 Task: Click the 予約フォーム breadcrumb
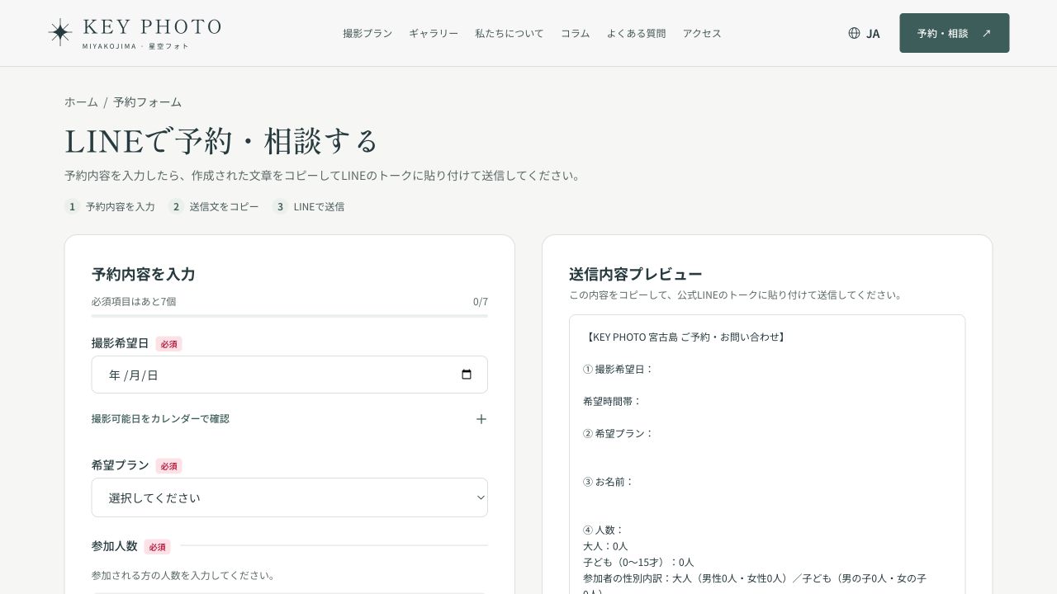coord(147,101)
